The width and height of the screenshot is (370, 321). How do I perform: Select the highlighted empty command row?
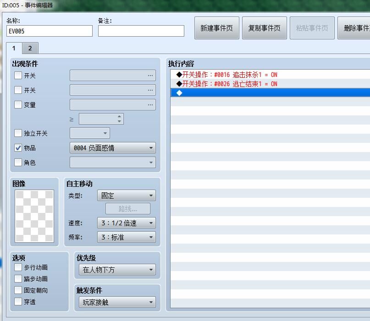pyautogui.click(x=270, y=93)
